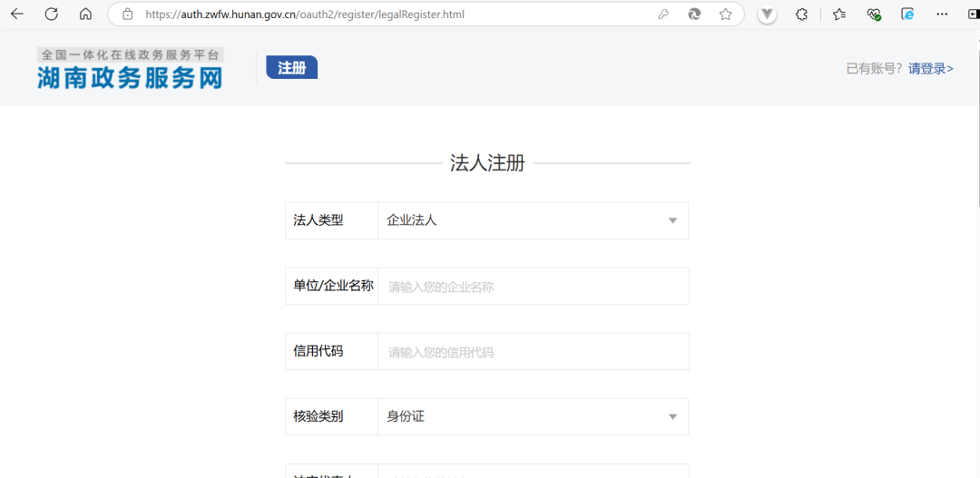Open the favorites list panel

(x=839, y=15)
